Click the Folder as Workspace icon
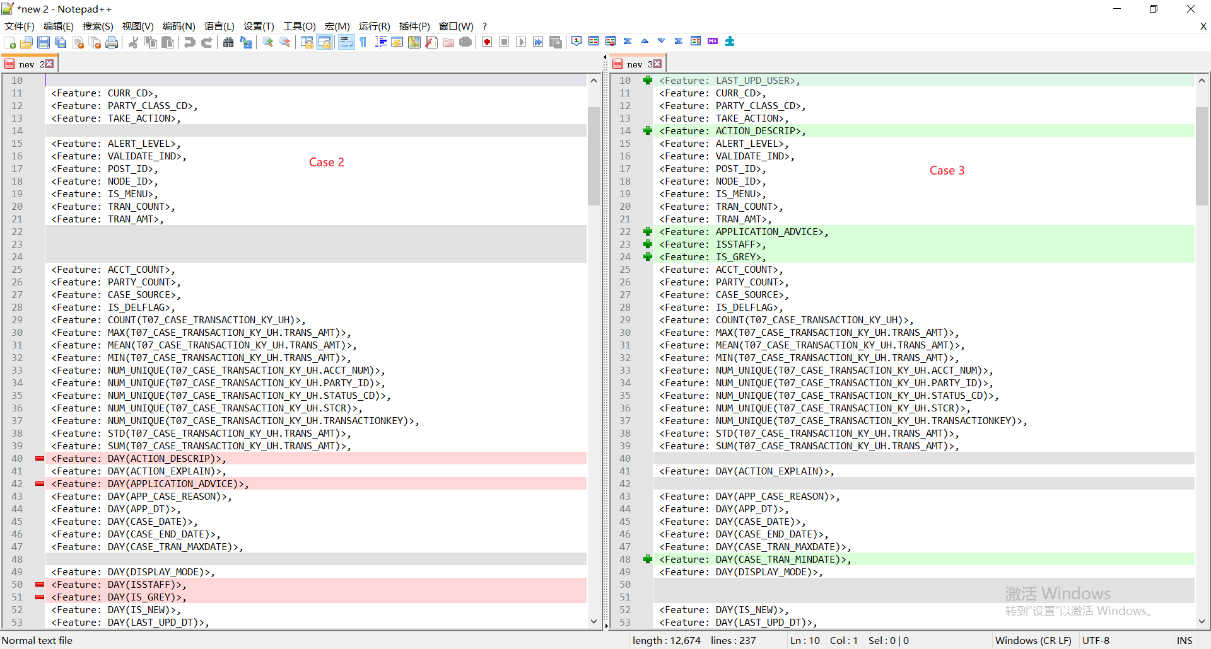Image resolution: width=1211 pixels, height=649 pixels. tap(448, 42)
